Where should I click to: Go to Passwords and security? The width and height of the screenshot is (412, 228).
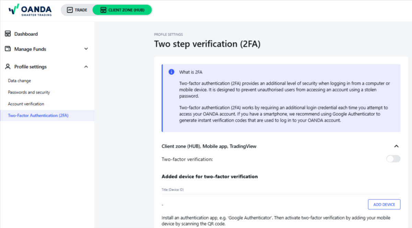[29, 92]
